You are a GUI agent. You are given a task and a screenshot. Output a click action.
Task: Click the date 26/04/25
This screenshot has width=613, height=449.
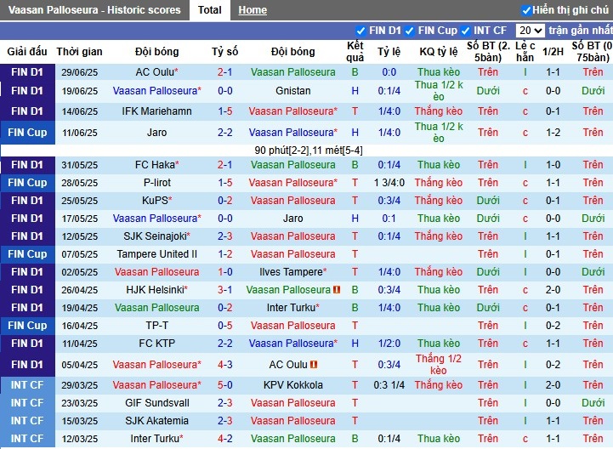(x=79, y=290)
